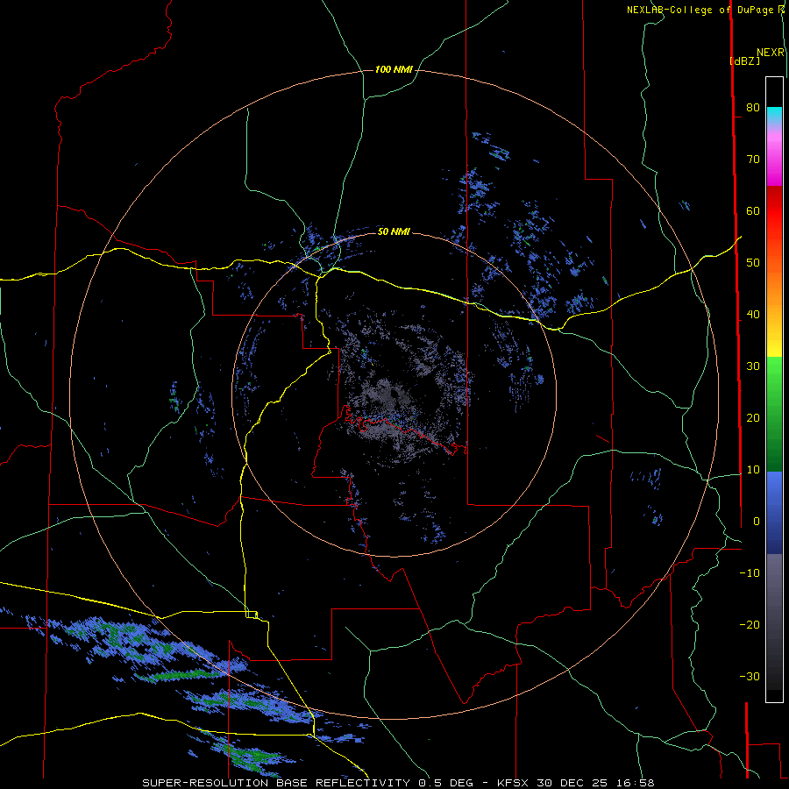This screenshot has width=789, height=789.
Task: Click the 50 NMI range ring label
Action: coord(394,231)
